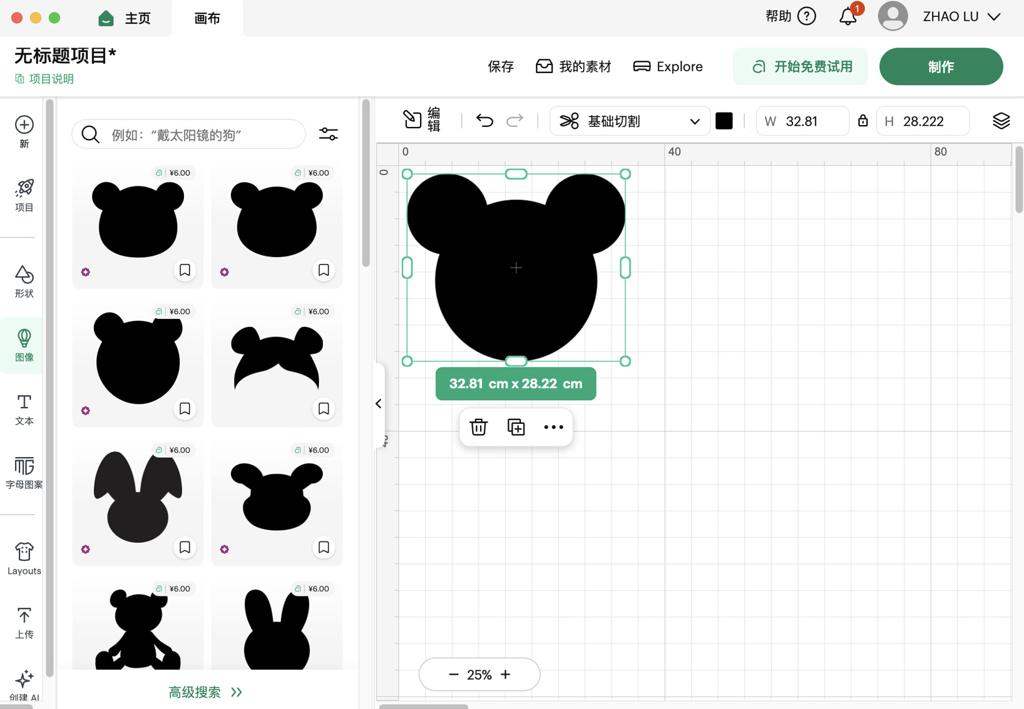Open the search filter sliders icon
Image resolution: width=1024 pixels, height=709 pixels.
click(x=329, y=134)
